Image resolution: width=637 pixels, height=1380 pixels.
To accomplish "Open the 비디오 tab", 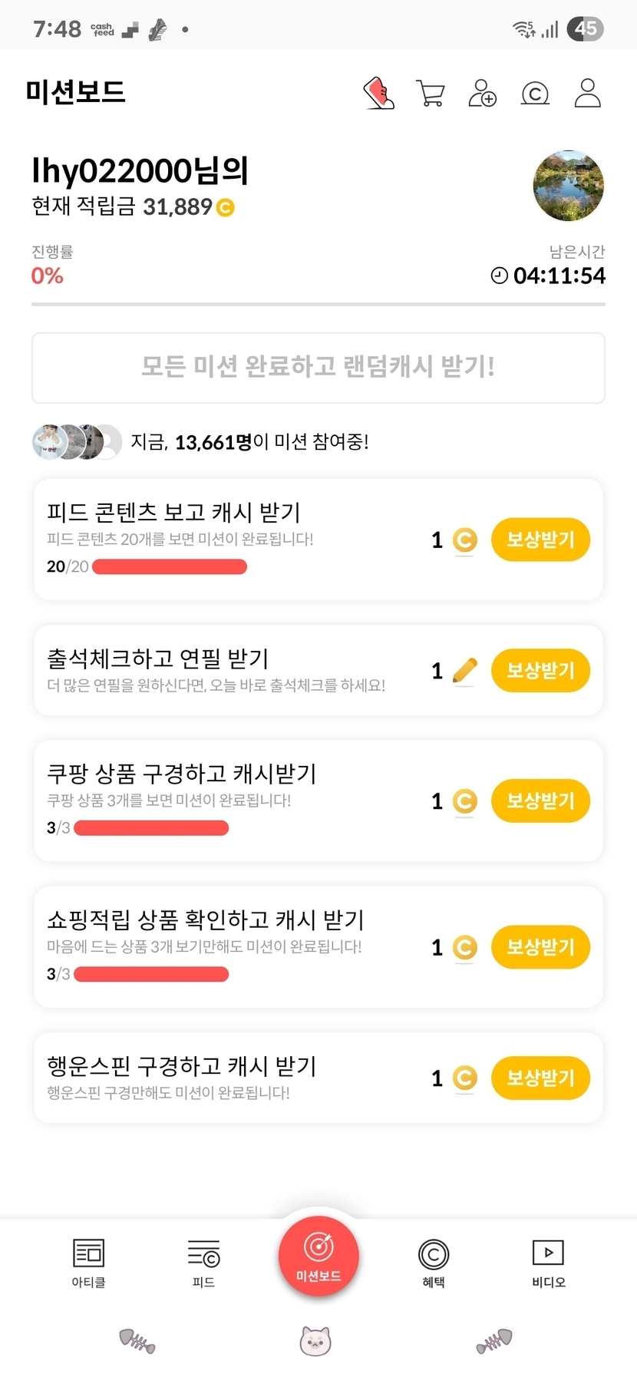I will tap(548, 1263).
